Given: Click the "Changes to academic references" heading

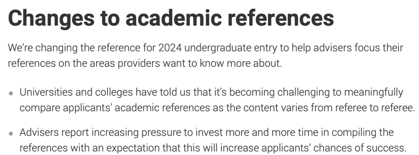Looking at the screenshot, I should (171, 18).
